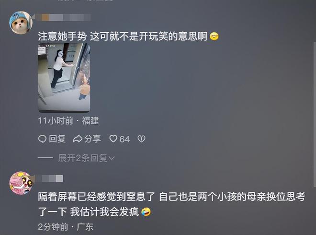Click the chevron beside 展开2条回复
This screenshot has width=316, height=235.
(112, 158)
